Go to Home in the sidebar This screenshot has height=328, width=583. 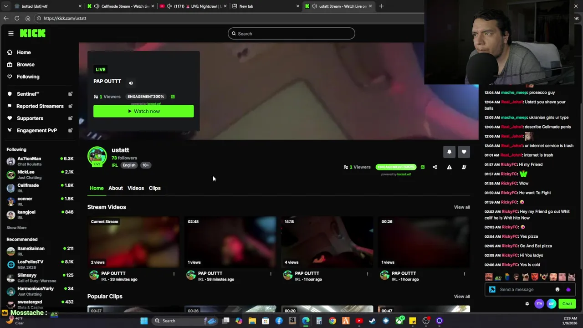point(24,52)
